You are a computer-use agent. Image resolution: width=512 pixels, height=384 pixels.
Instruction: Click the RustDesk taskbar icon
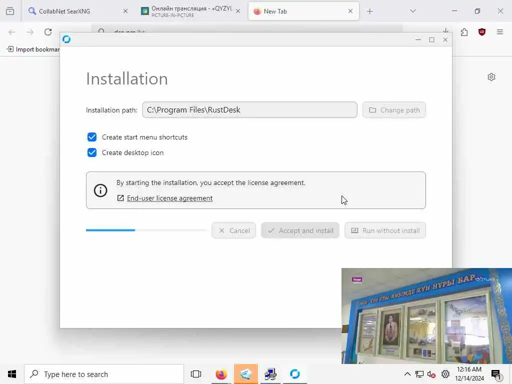click(295, 374)
